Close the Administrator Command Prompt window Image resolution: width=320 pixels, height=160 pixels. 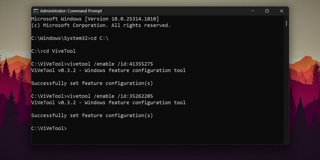(281, 11)
